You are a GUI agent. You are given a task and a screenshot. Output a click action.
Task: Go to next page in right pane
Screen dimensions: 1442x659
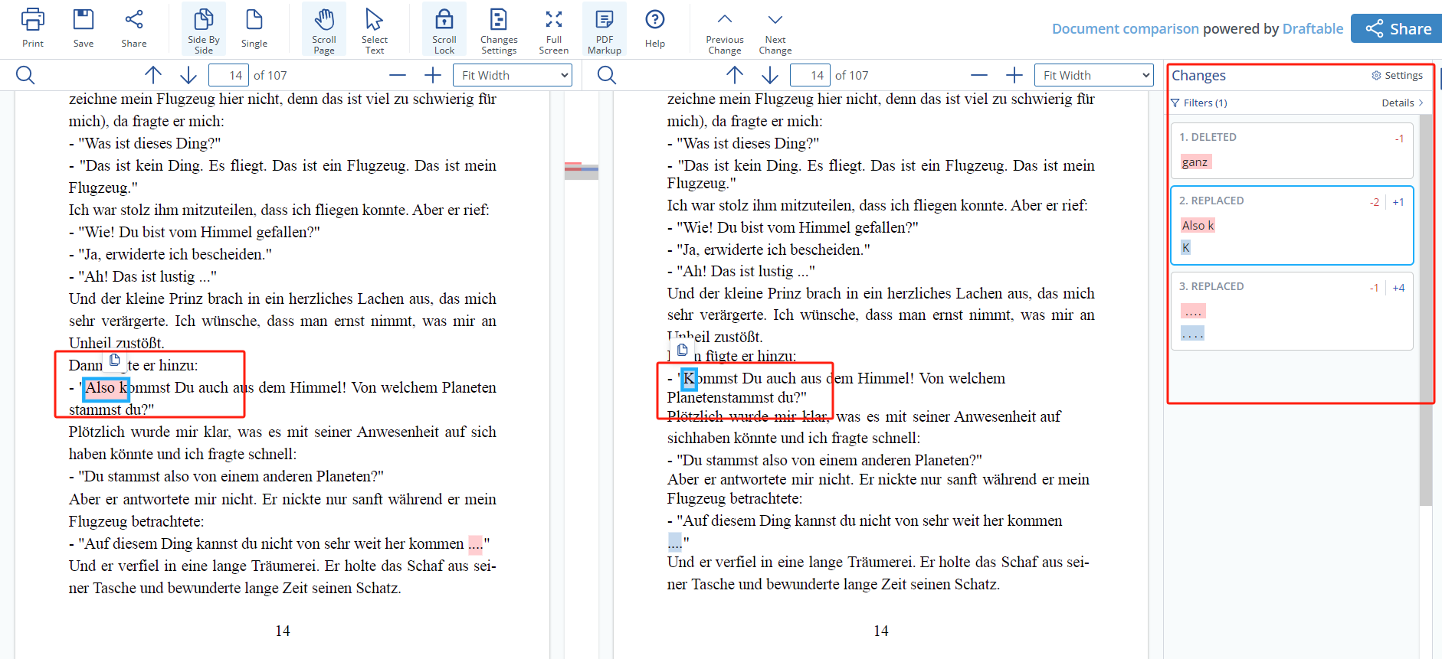[x=770, y=75]
